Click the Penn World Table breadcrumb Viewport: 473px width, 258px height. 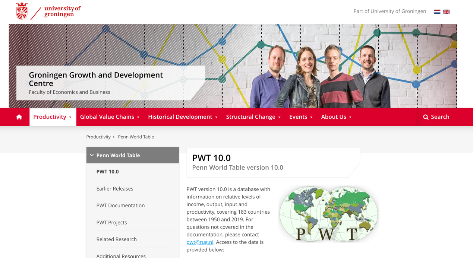pyautogui.click(x=136, y=137)
